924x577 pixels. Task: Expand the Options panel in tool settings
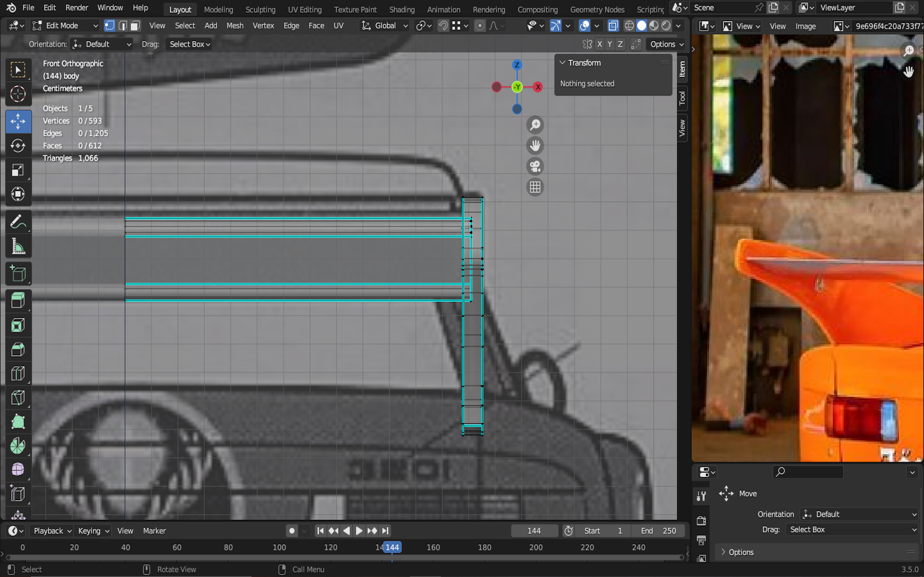click(x=741, y=552)
